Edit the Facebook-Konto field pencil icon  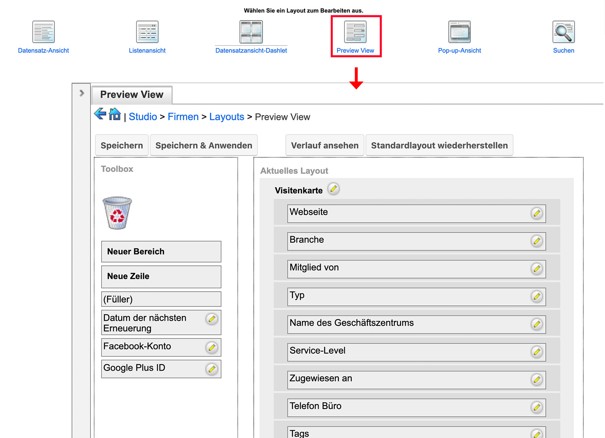click(212, 347)
